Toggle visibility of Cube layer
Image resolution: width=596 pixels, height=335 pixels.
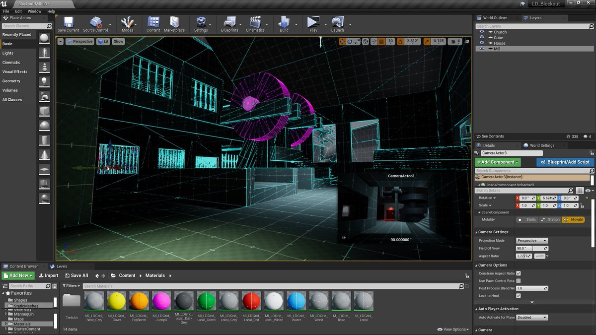tap(482, 38)
